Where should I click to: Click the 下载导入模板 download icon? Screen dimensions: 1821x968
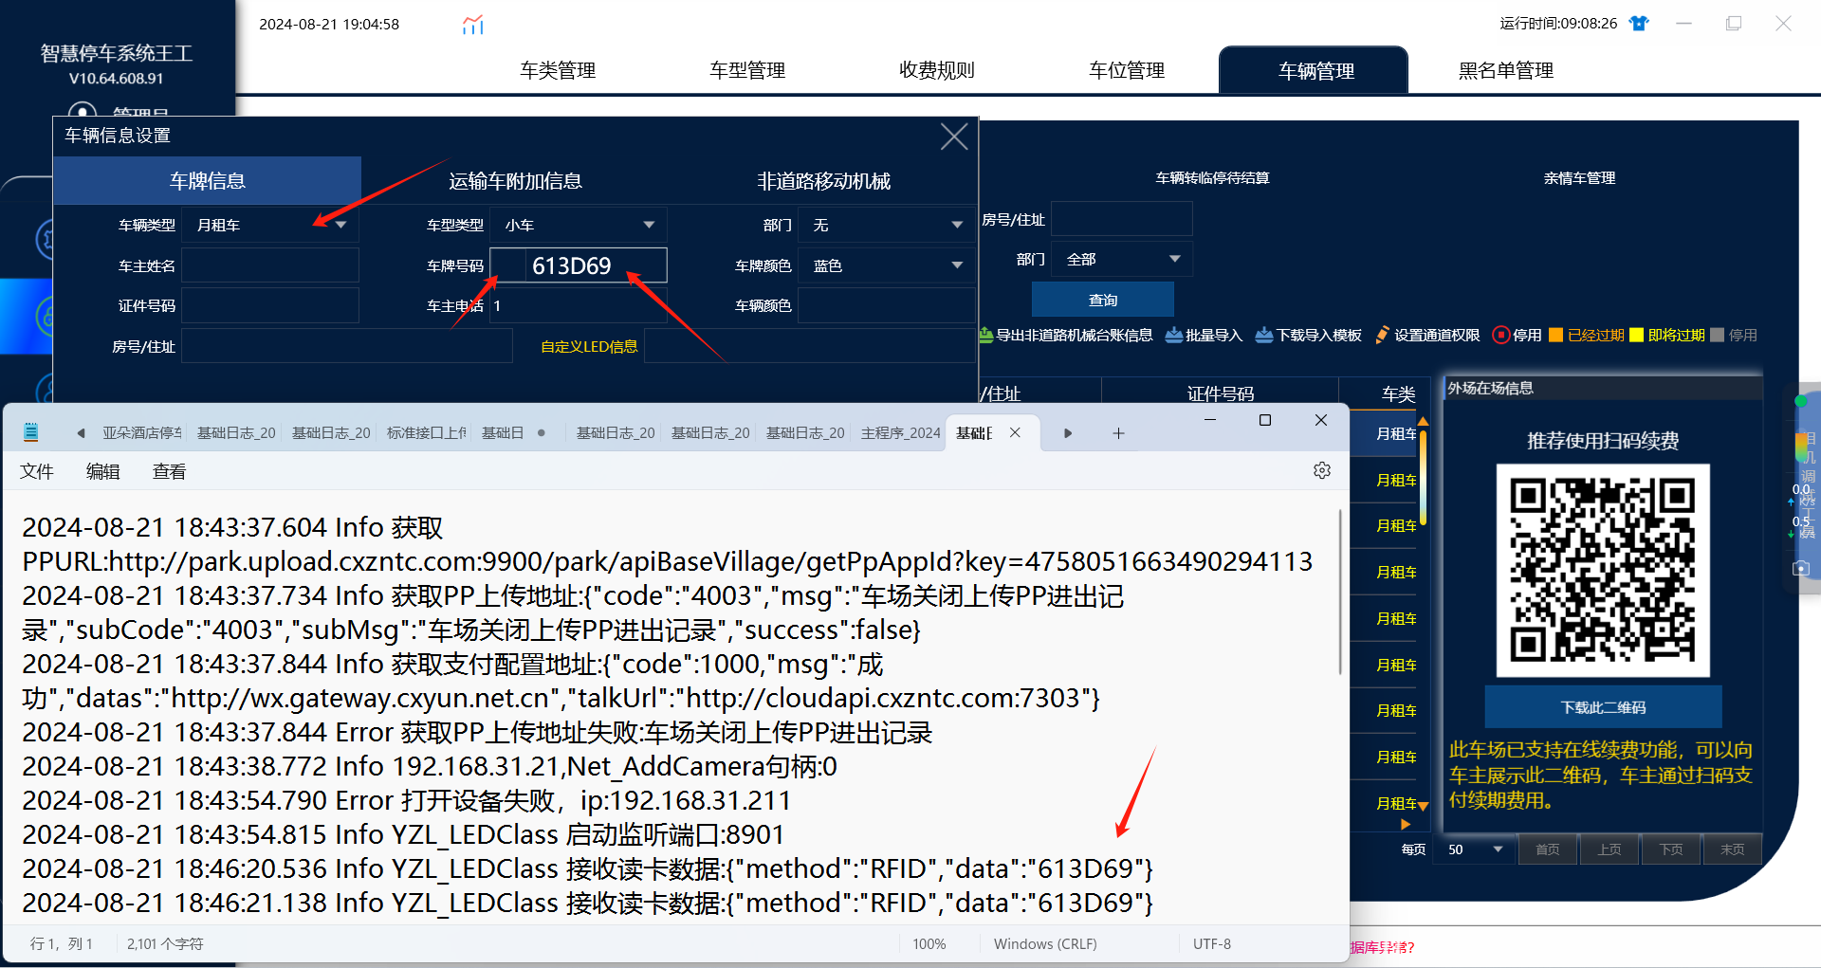[x=1263, y=335]
